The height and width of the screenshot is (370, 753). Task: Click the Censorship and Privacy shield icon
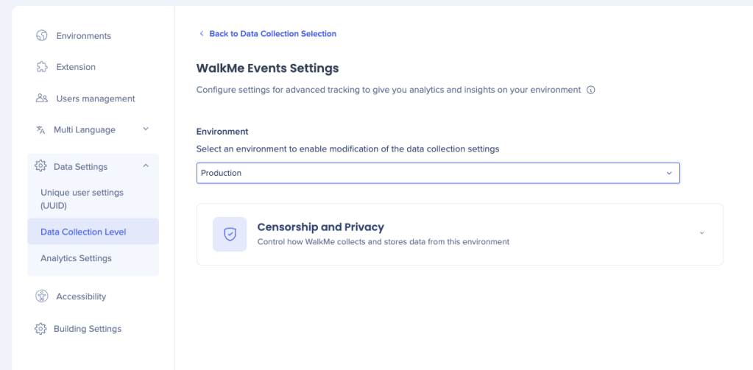(x=230, y=234)
